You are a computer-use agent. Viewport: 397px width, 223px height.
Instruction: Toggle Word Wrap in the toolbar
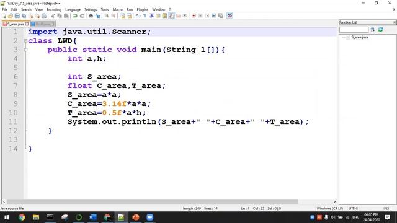tap(138, 15)
